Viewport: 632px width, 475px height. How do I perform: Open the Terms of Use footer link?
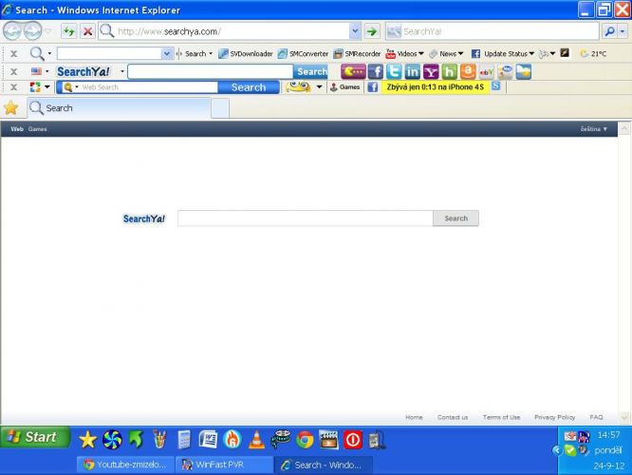(501, 417)
